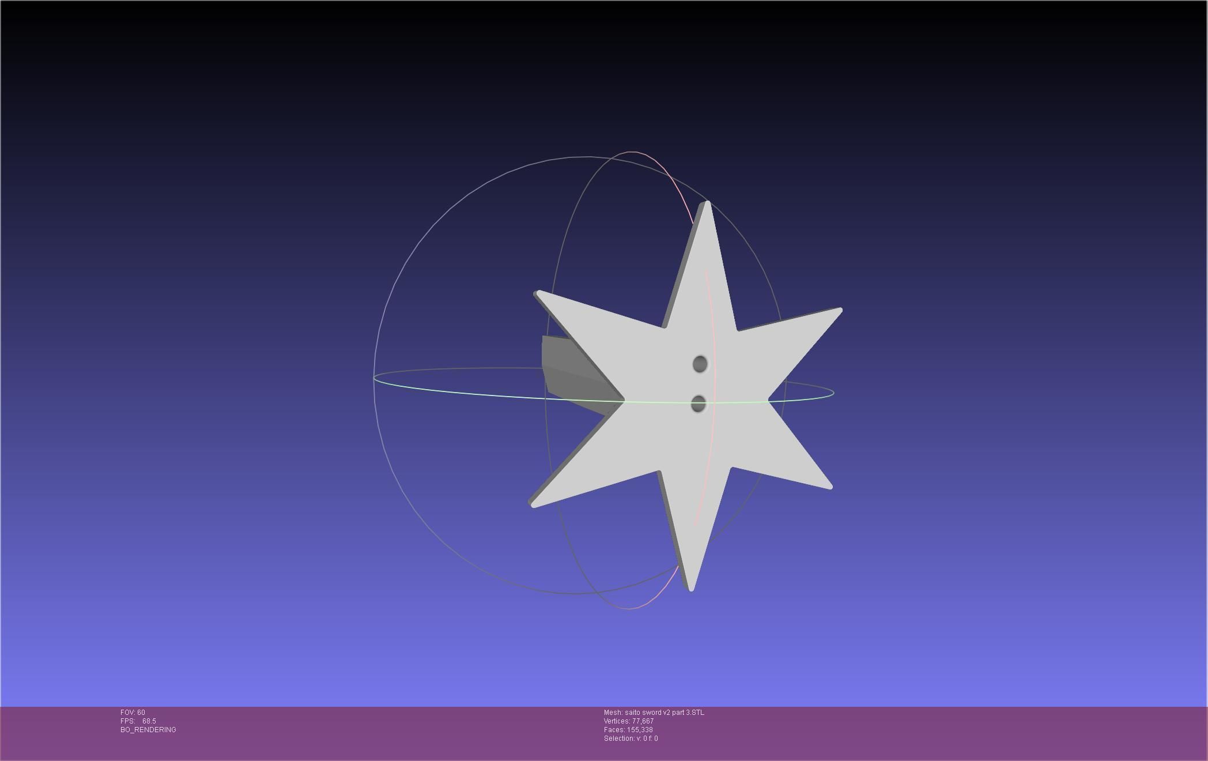Click the BO_RENDERING label
This screenshot has height=761, width=1208.
coord(148,730)
